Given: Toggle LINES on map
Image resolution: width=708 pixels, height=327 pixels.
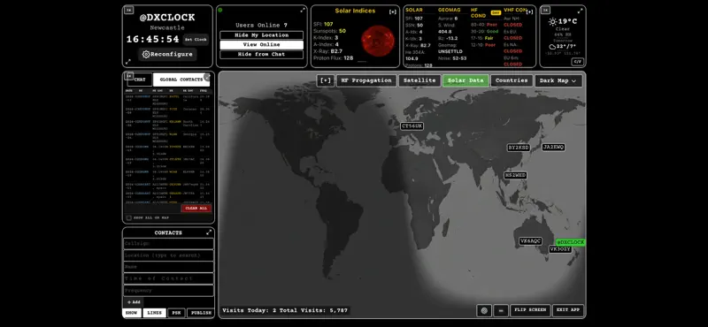Looking at the screenshot, I should (x=154, y=313).
